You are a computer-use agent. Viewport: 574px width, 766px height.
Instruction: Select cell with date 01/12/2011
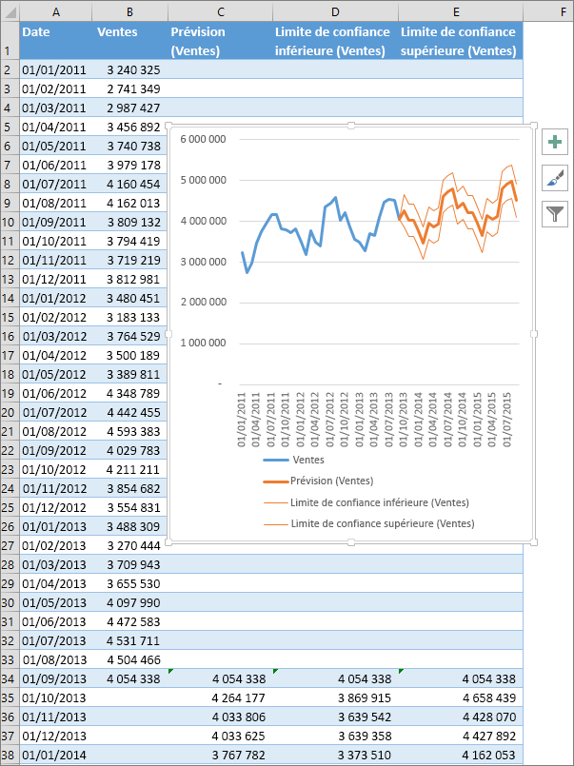(x=56, y=279)
